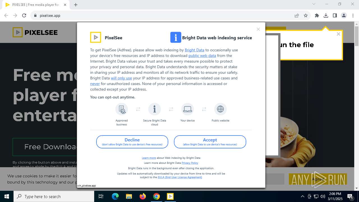Go forward in browser
The image size is (359, 202).
(x=15, y=15)
